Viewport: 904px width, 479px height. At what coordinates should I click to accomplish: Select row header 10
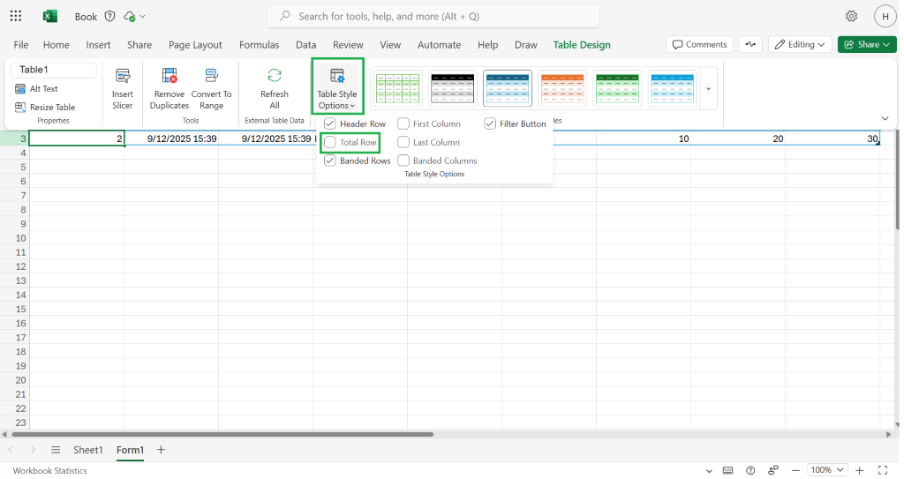pos(14,238)
